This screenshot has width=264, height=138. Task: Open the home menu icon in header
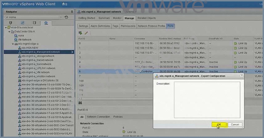click(65, 4)
